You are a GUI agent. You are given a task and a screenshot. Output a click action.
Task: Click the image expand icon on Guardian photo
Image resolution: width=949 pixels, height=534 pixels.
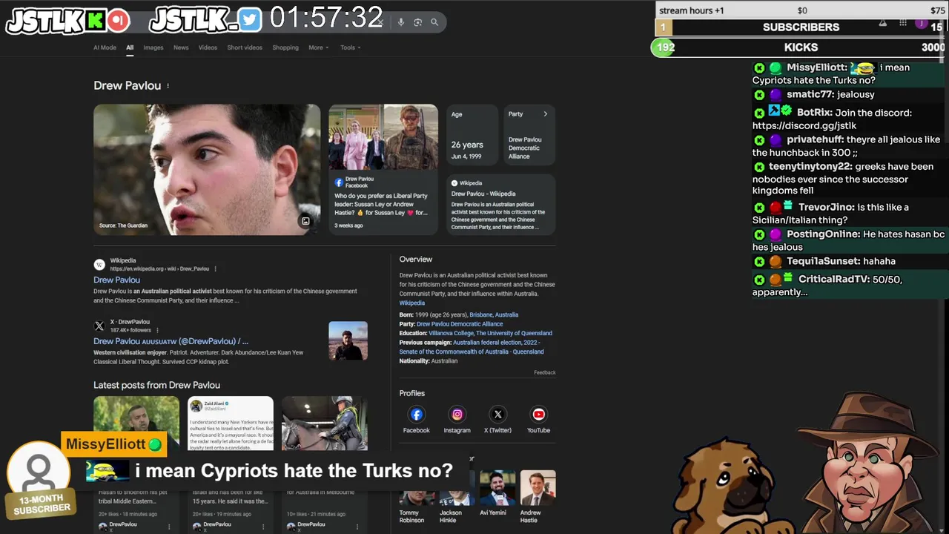pos(305,221)
